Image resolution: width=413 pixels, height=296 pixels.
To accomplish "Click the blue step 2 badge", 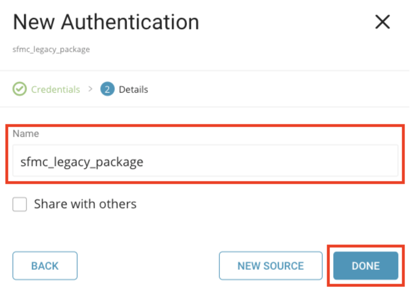I will 107,89.
